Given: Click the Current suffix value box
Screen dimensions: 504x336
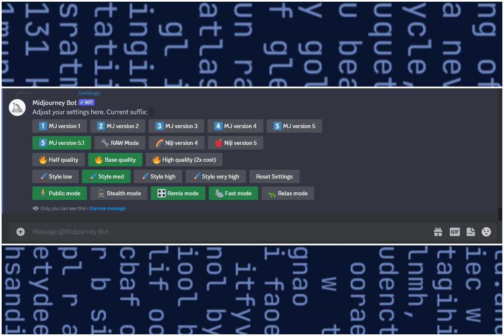Looking at the screenshot, I should coord(152,112).
